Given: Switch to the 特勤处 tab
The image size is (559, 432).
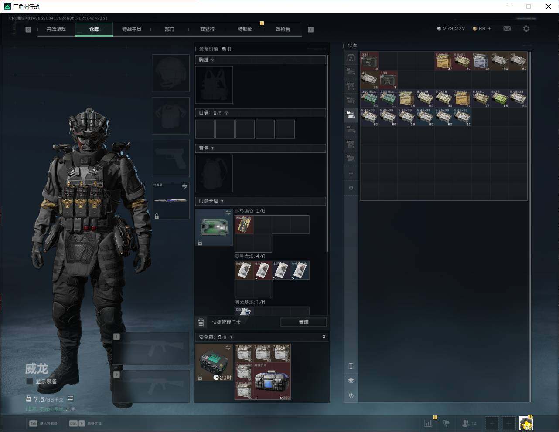Looking at the screenshot, I should coord(245,29).
